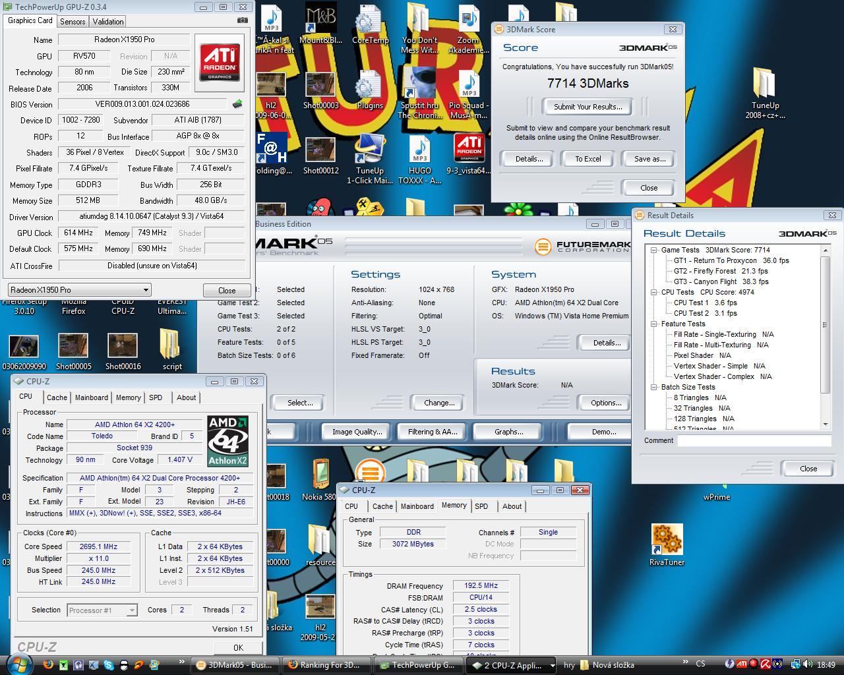The height and width of the screenshot is (675, 844).
Task: Select CPU Test 1 result row
Action: [x=705, y=303]
